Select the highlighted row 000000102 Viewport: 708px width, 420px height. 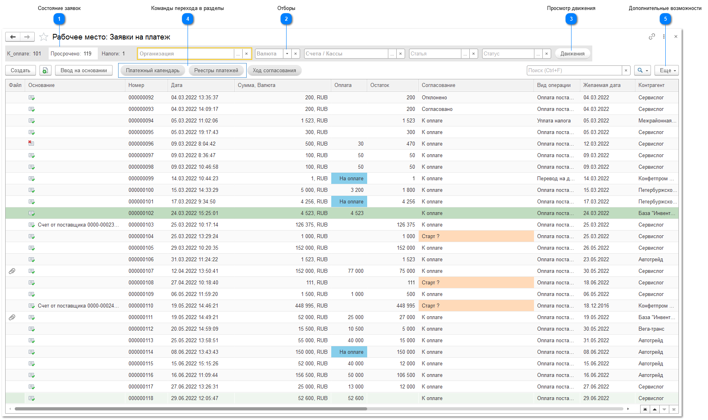tap(342, 213)
